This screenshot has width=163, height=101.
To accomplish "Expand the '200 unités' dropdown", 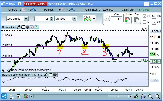I will [26, 19].
